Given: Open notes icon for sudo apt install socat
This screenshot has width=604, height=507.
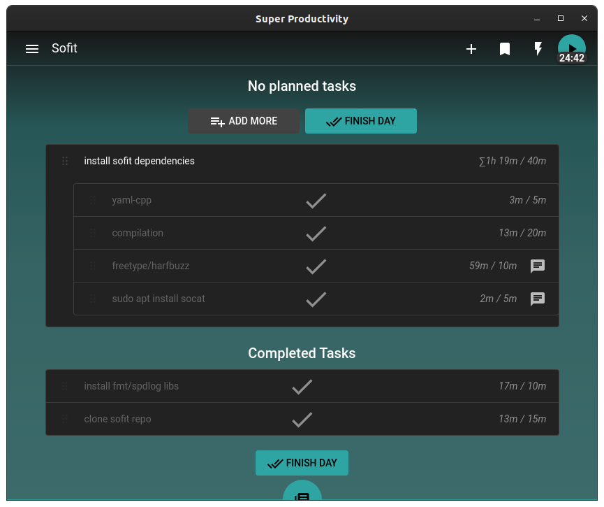Looking at the screenshot, I should (x=538, y=299).
